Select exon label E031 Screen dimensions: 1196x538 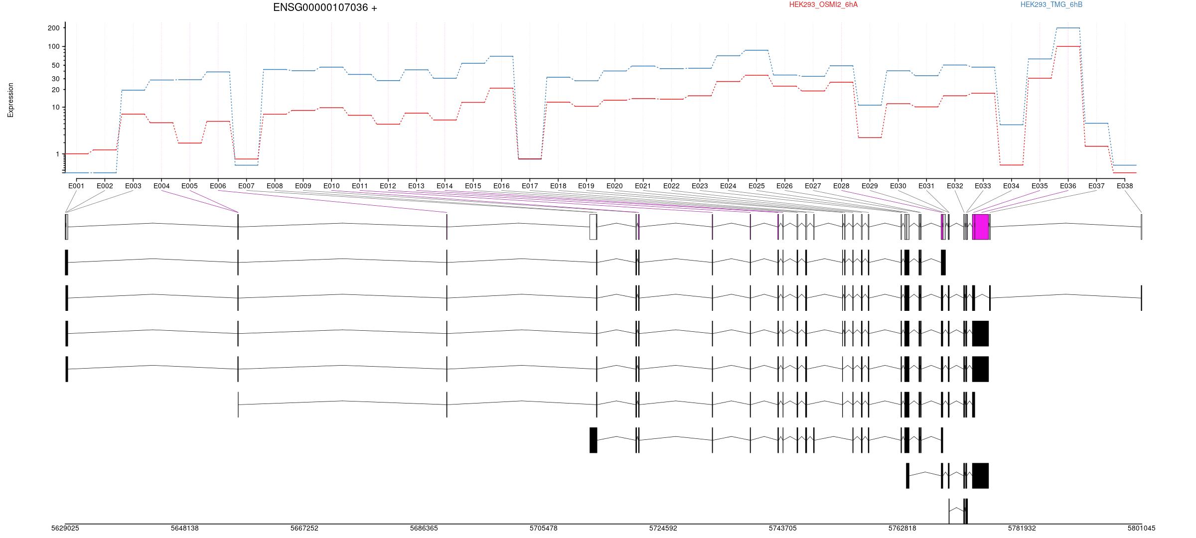[x=926, y=186]
